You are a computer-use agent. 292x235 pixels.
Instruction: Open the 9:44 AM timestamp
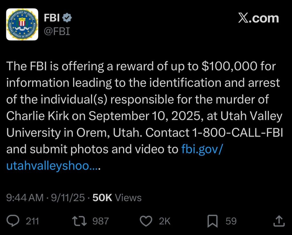point(25,197)
